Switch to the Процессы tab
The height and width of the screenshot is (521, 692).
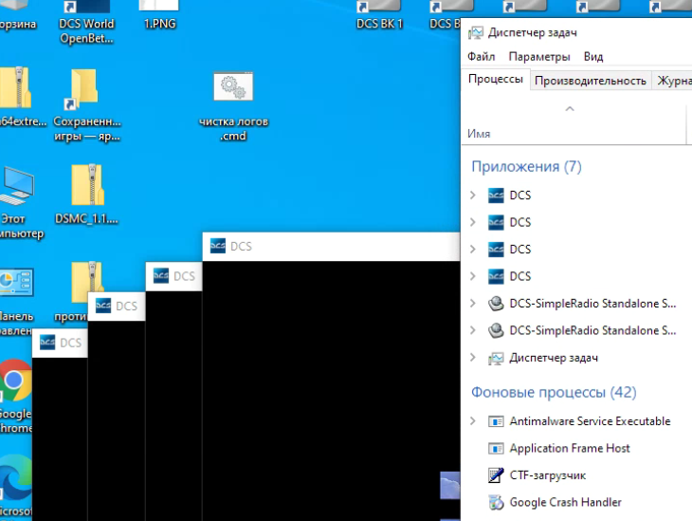pyautogui.click(x=496, y=79)
